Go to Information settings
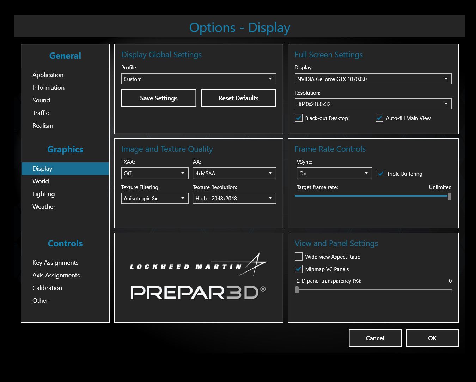The width and height of the screenshot is (476, 382). point(48,88)
